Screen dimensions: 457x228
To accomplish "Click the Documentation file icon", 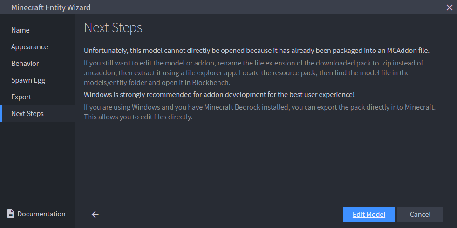I will tap(11, 214).
